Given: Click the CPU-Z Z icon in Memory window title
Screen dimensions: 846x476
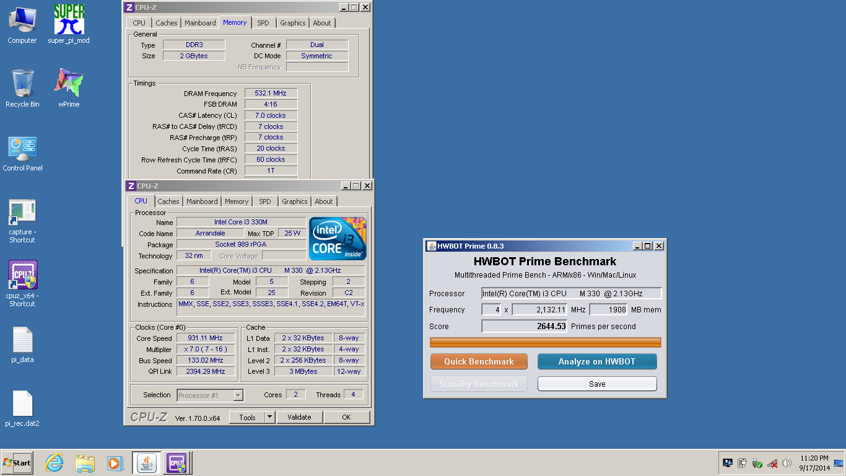Looking at the screenshot, I should (x=129, y=7).
